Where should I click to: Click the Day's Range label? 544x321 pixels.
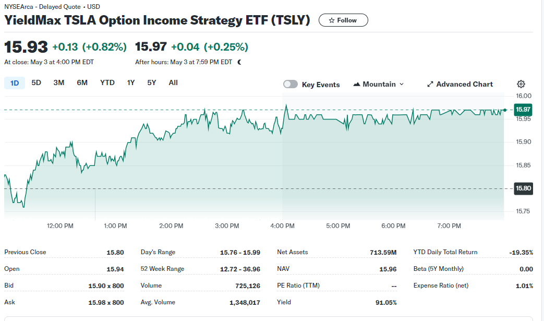coord(158,252)
